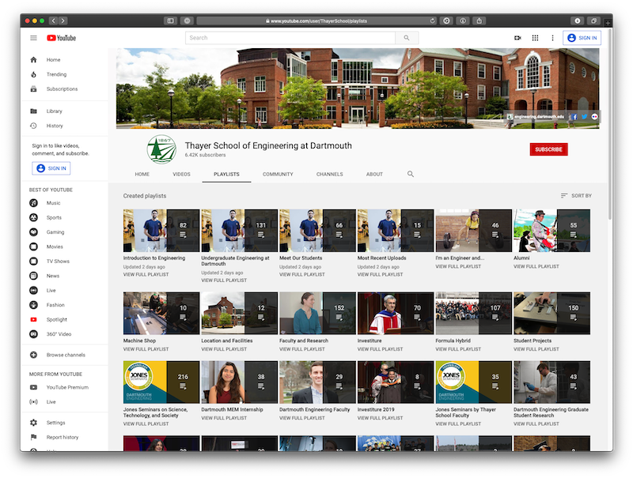633x478 pixels.
Task: Open the Investiture playlist thumbnail
Action: 395,314
